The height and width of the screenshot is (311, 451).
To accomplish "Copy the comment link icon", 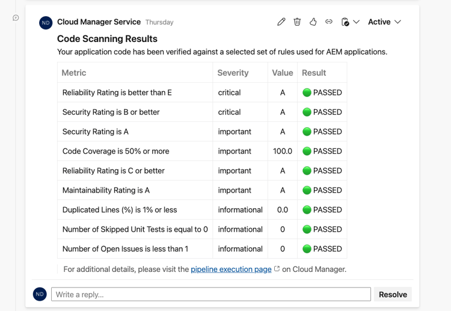I will point(329,22).
